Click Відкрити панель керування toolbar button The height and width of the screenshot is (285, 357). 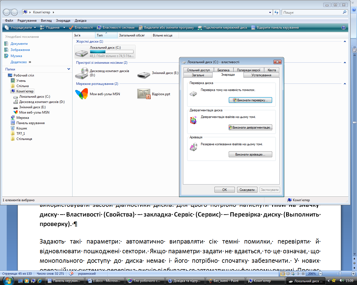pyautogui.click(x=275, y=28)
